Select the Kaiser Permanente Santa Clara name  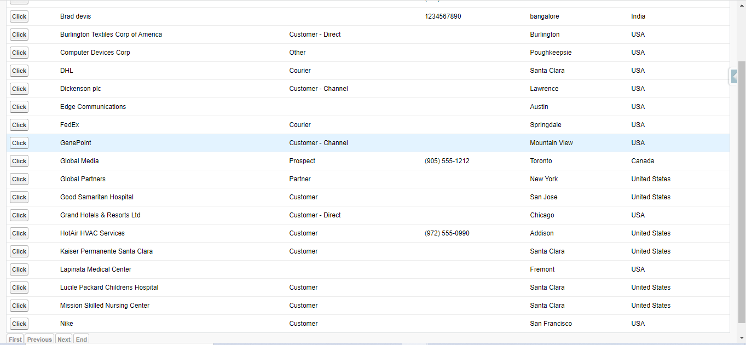[106, 251]
